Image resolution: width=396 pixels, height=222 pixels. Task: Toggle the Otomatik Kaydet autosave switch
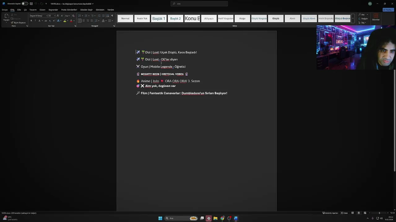click(x=25, y=4)
